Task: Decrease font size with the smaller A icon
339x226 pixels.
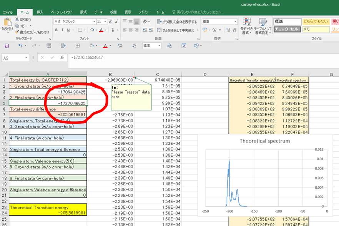Action: point(116,22)
